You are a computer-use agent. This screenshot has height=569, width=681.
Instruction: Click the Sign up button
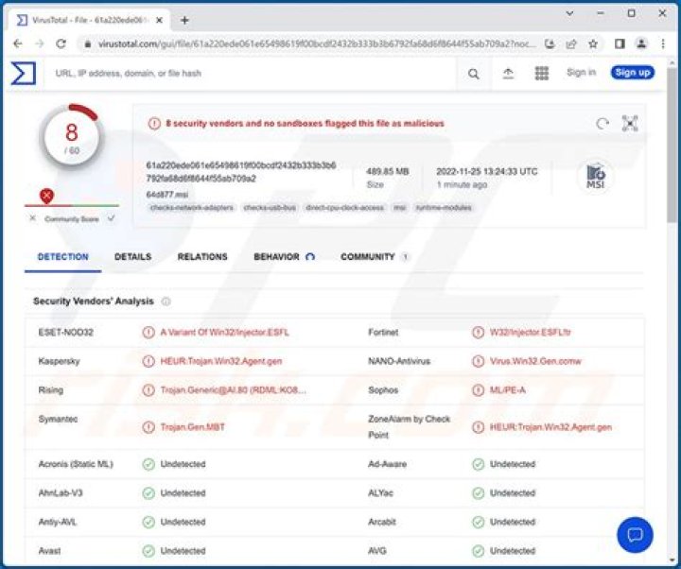tap(632, 73)
